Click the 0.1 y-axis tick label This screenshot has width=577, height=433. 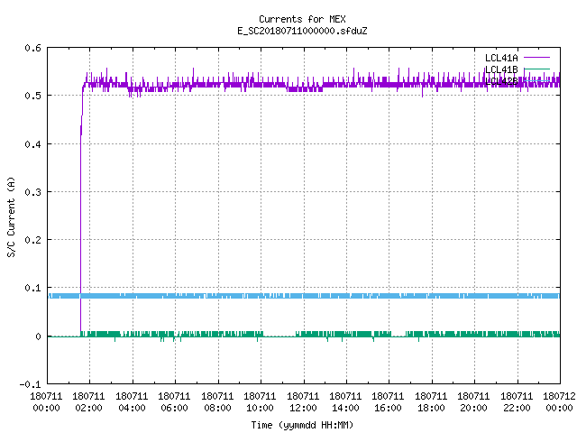tap(32, 288)
